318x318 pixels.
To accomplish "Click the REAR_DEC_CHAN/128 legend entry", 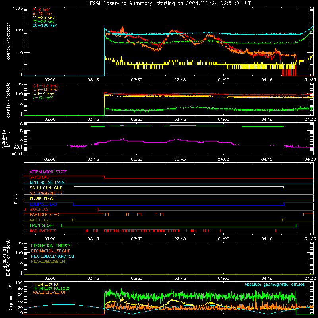I will [52, 256].
